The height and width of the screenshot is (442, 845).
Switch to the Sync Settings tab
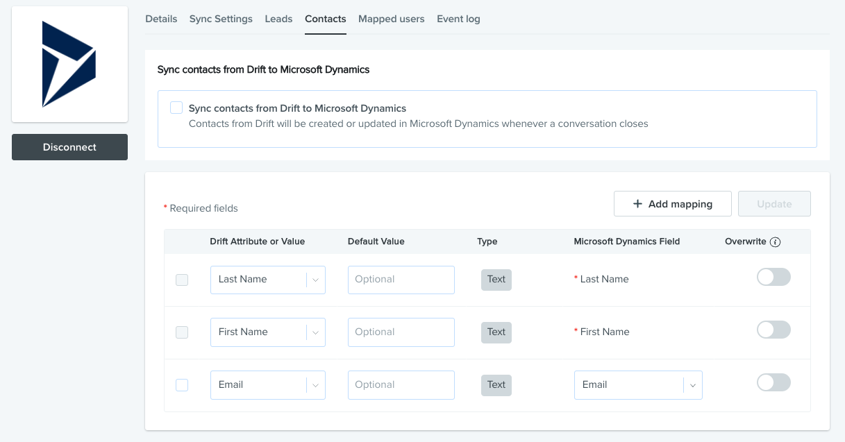click(221, 19)
